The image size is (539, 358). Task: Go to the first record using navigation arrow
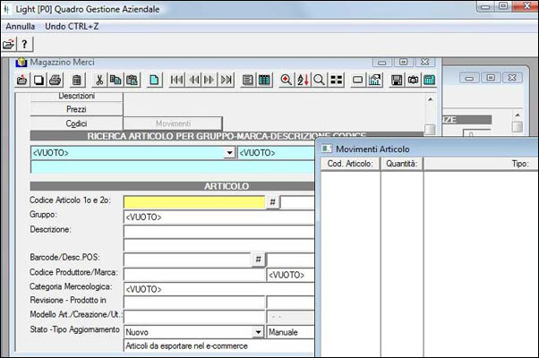177,80
